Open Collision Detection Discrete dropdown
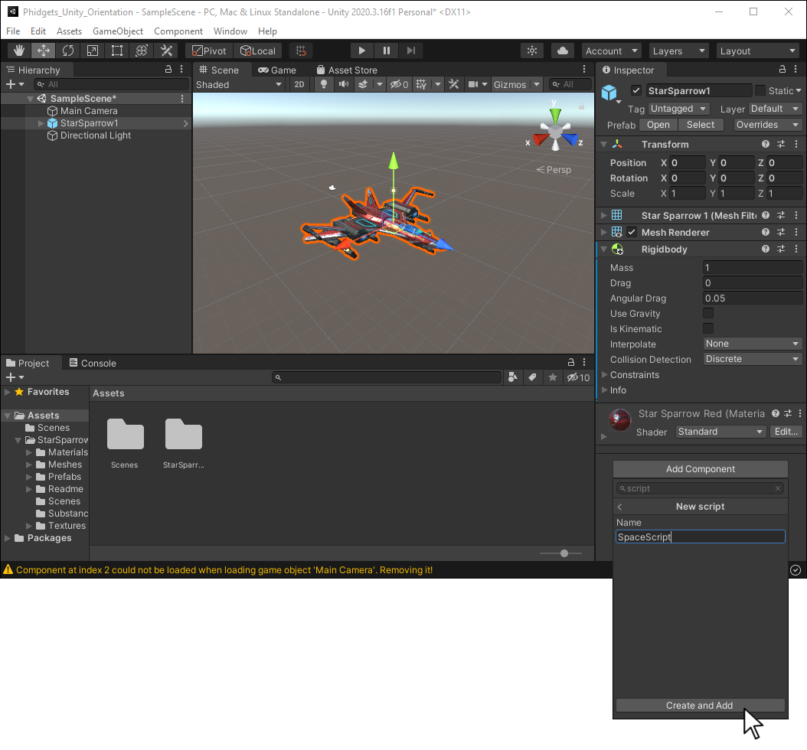807x750 pixels. click(x=752, y=359)
